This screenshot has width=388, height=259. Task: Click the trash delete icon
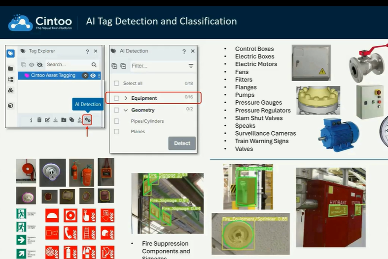pyautogui.click(x=39, y=120)
